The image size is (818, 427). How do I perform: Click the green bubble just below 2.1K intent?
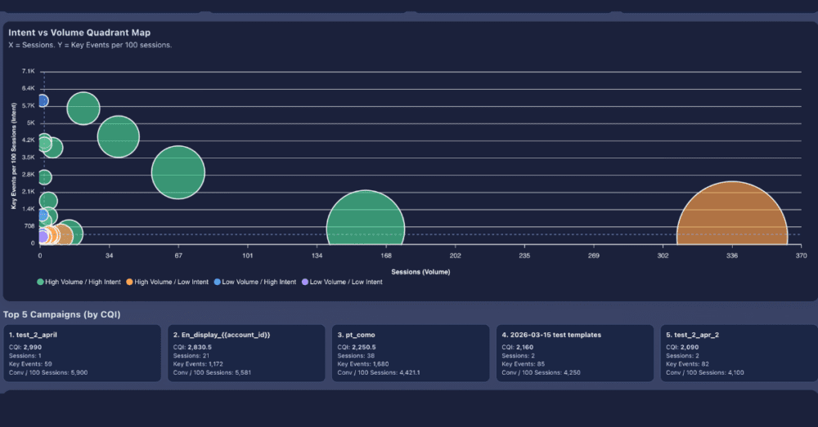[x=47, y=201]
